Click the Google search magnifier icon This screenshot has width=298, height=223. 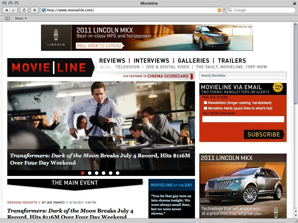[x=229, y=10]
